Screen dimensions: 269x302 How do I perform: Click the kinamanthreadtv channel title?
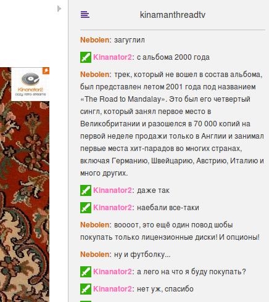[x=173, y=15]
